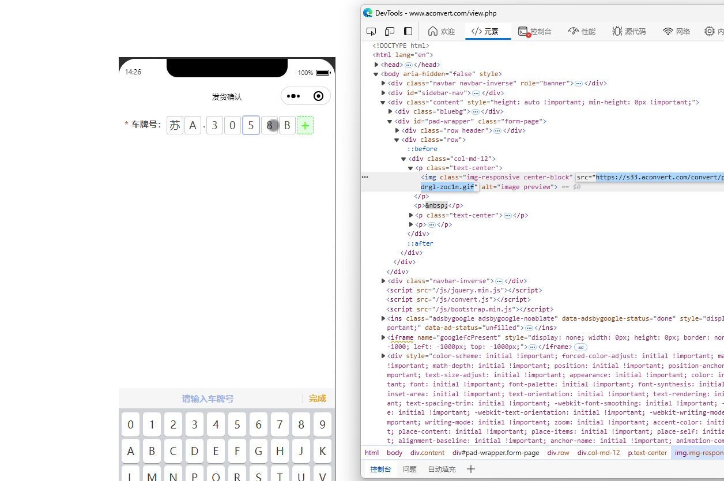Viewport: 724px width, 481px height.
Task: Open the 欢迎 (Welcome) home tab
Action: pos(441,31)
